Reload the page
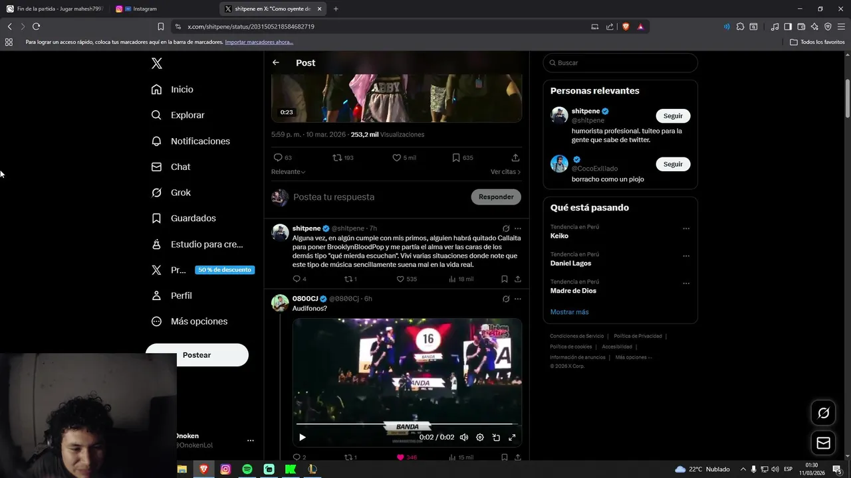The height and width of the screenshot is (478, 851). click(x=36, y=27)
